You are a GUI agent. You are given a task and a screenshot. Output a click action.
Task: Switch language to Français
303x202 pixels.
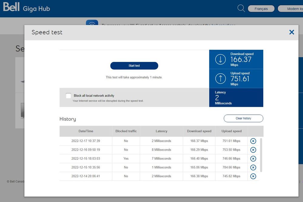tap(261, 9)
